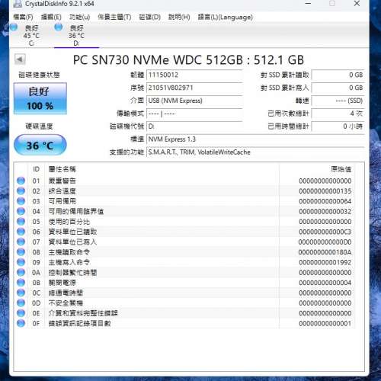Click the standard field NVM Express 1.3

point(255,139)
